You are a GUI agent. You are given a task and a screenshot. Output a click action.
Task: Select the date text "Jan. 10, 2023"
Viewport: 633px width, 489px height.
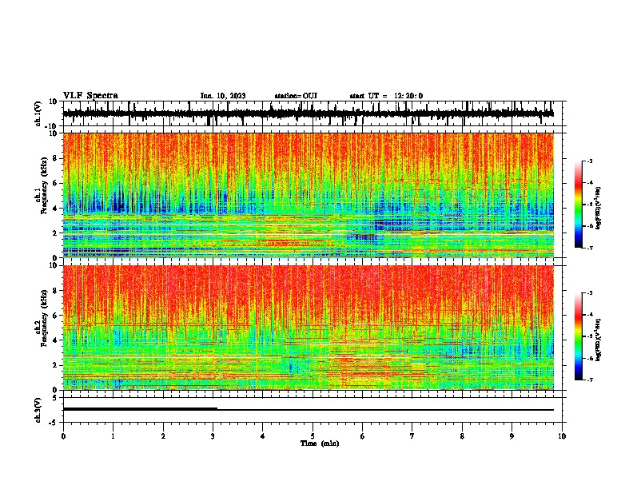[223, 96]
